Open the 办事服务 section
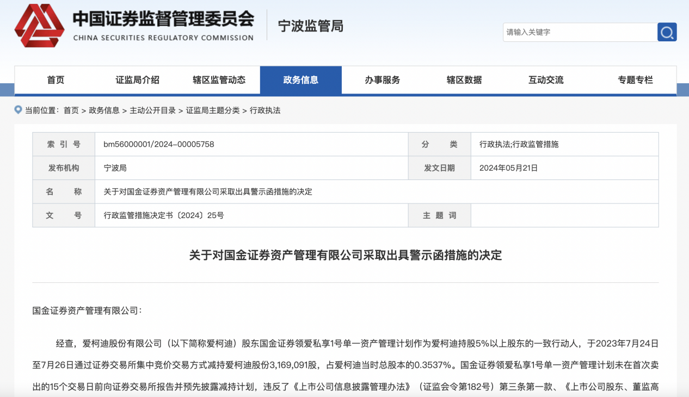Image resolution: width=689 pixels, height=397 pixels. 382,79
